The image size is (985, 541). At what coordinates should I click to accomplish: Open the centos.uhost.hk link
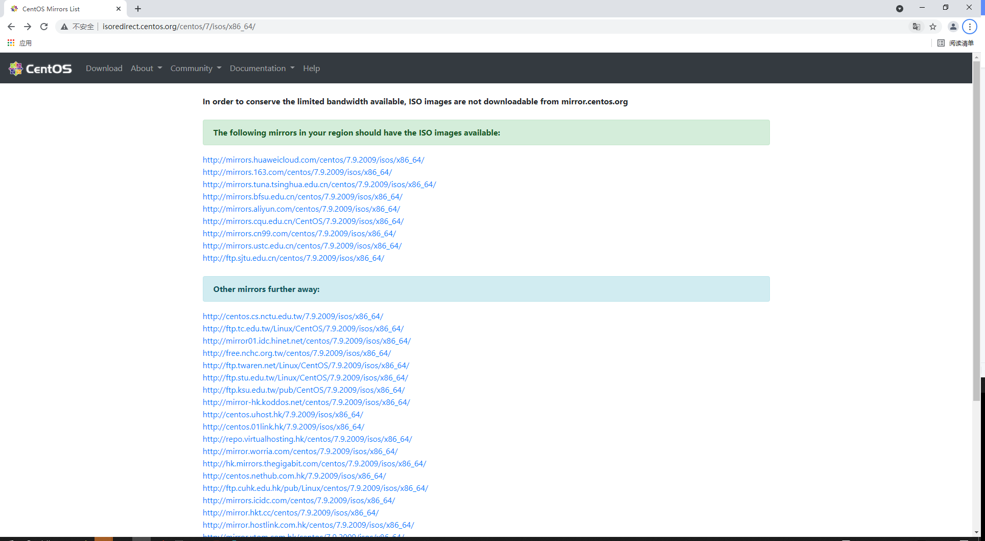pyautogui.click(x=283, y=415)
